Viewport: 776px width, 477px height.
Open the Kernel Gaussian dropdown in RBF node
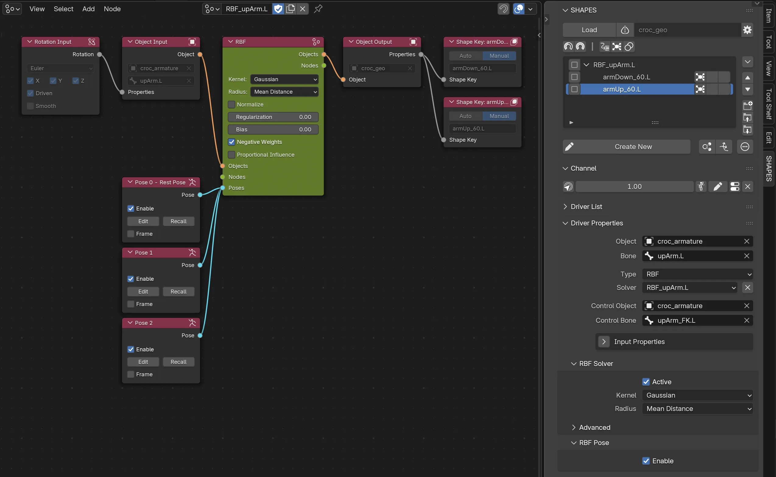284,79
